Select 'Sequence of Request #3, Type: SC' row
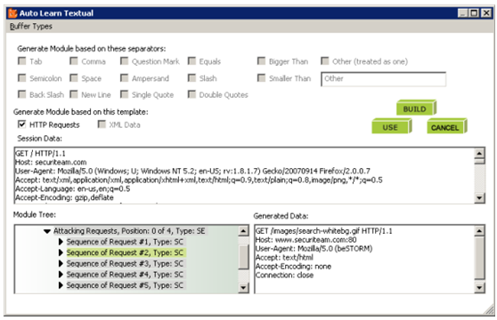Viewport: 497px width, 320px height. (x=125, y=264)
